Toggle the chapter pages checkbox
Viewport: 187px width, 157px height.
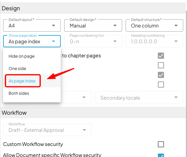coord(161,56)
